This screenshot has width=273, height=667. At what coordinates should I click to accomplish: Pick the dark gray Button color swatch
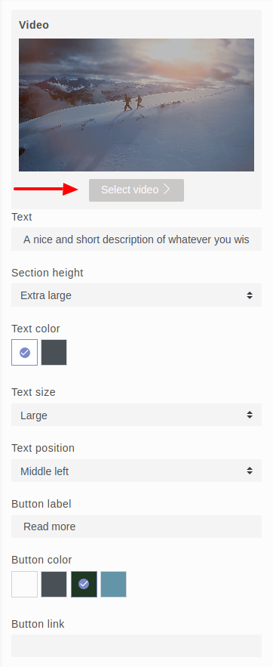coord(54,584)
